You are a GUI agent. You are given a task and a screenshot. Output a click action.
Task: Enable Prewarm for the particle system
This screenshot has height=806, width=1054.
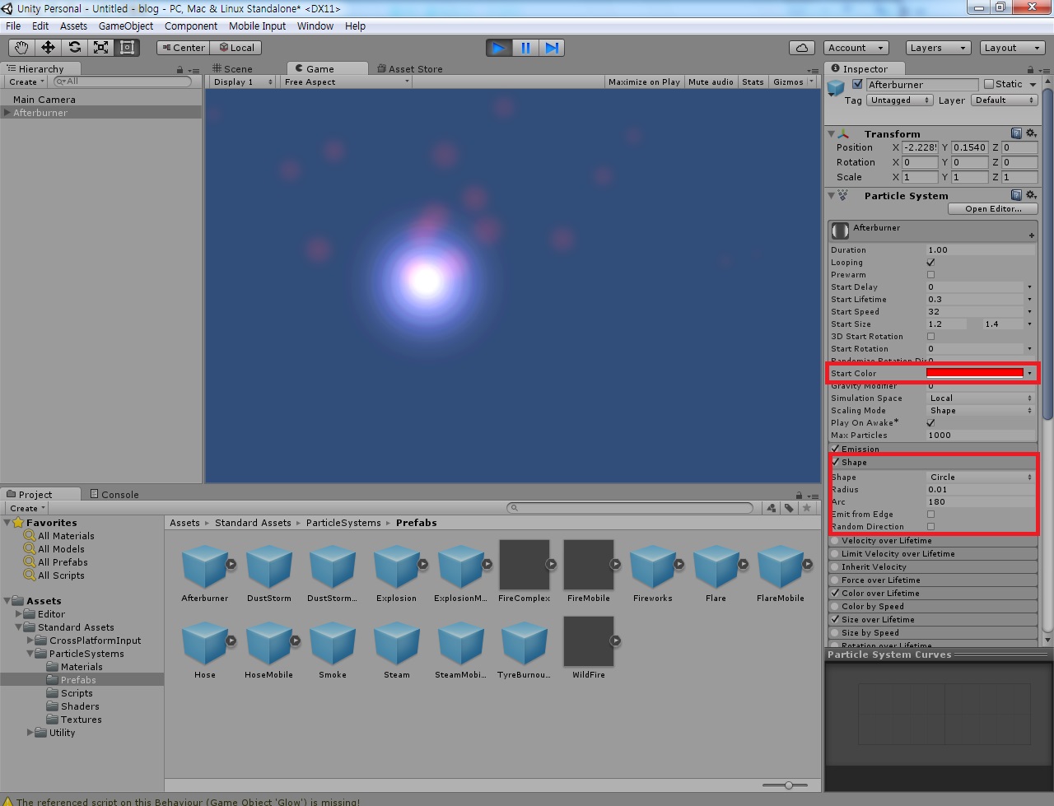tap(931, 274)
